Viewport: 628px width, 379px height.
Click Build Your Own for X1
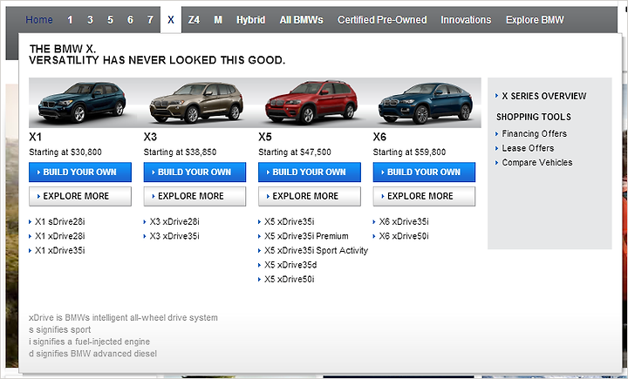click(x=80, y=173)
